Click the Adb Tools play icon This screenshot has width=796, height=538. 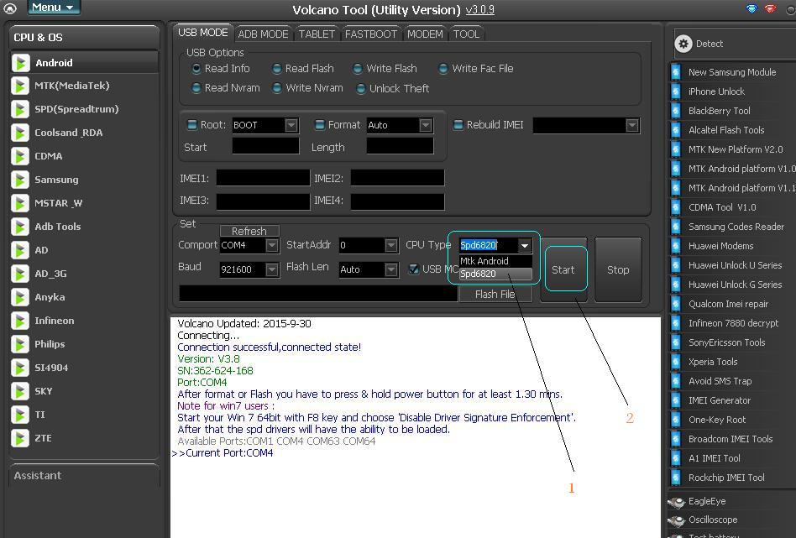click(20, 227)
